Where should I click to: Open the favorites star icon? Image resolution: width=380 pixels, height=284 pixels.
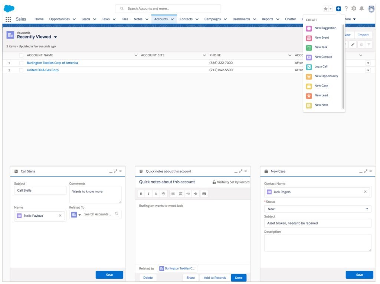tap(325, 9)
